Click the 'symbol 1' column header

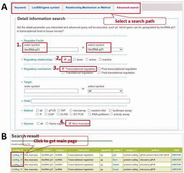(x=48, y=150)
